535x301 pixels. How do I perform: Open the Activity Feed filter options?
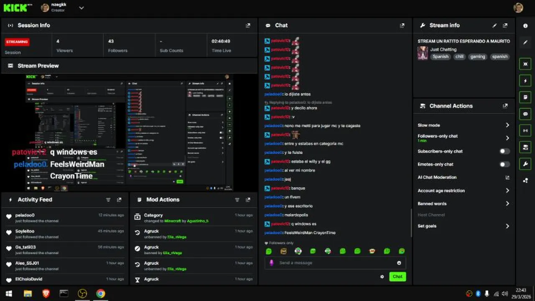(x=108, y=200)
